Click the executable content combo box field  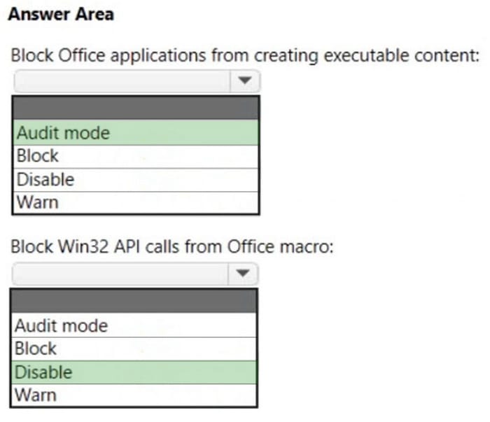tap(137, 81)
